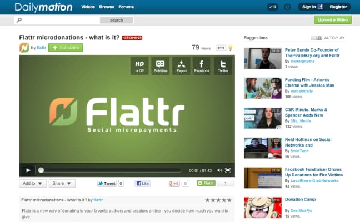360x222 pixels.
Task: Click the video progress seek bar
Action: pyautogui.click(x=110, y=170)
